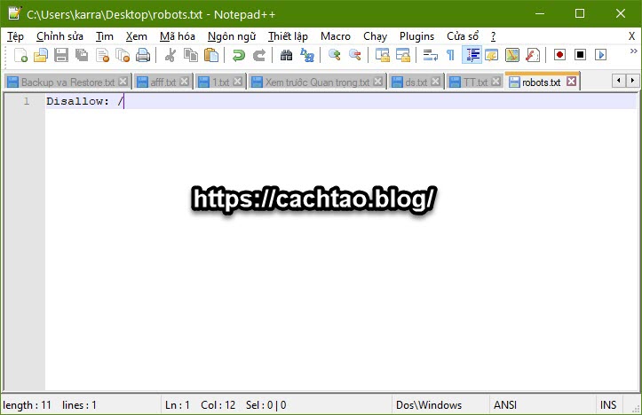Start macro recording with the red dot
Viewport: 642px width, 415px height.
coord(559,55)
